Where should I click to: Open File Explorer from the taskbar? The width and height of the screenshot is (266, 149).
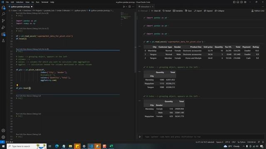click(70, 146)
